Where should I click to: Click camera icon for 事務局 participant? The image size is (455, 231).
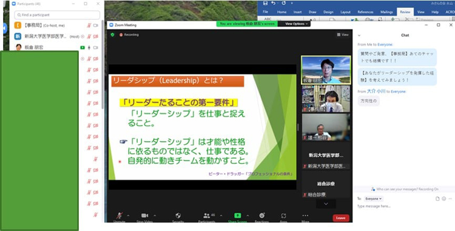pyautogui.click(x=95, y=25)
